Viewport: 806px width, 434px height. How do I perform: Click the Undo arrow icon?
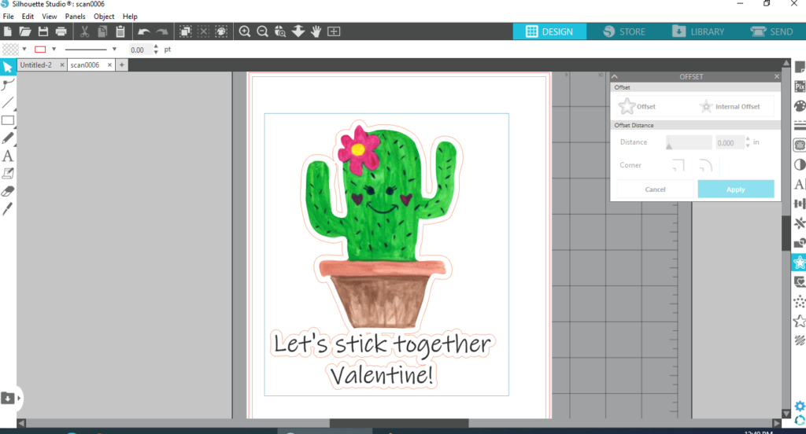[143, 31]
